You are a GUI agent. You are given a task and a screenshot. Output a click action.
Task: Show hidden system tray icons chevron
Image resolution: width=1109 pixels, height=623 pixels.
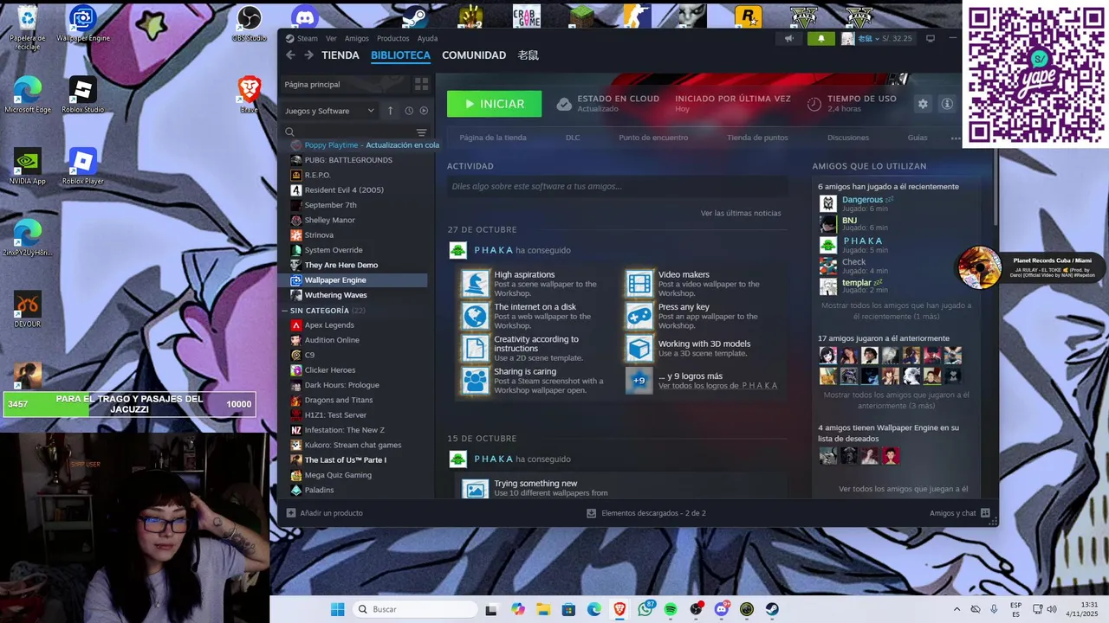pos(957,609)
